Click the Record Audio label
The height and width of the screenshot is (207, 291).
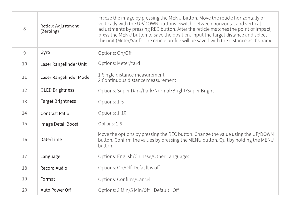[54, 168]
